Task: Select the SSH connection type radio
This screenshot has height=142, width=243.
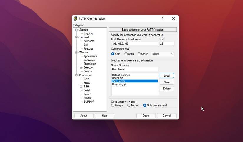Action: click(x=113, y=54)
